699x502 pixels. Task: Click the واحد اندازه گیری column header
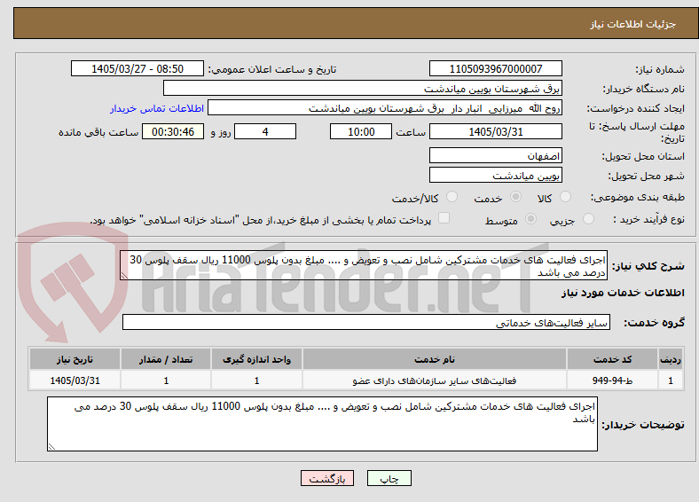256,359
